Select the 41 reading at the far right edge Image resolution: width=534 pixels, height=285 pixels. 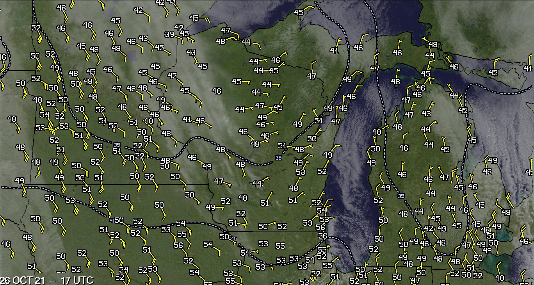click(528, 69)
